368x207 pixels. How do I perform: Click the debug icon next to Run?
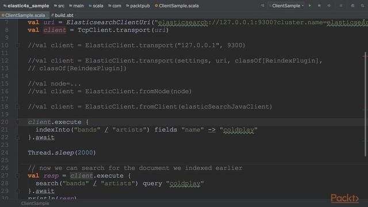coord(319,6)
